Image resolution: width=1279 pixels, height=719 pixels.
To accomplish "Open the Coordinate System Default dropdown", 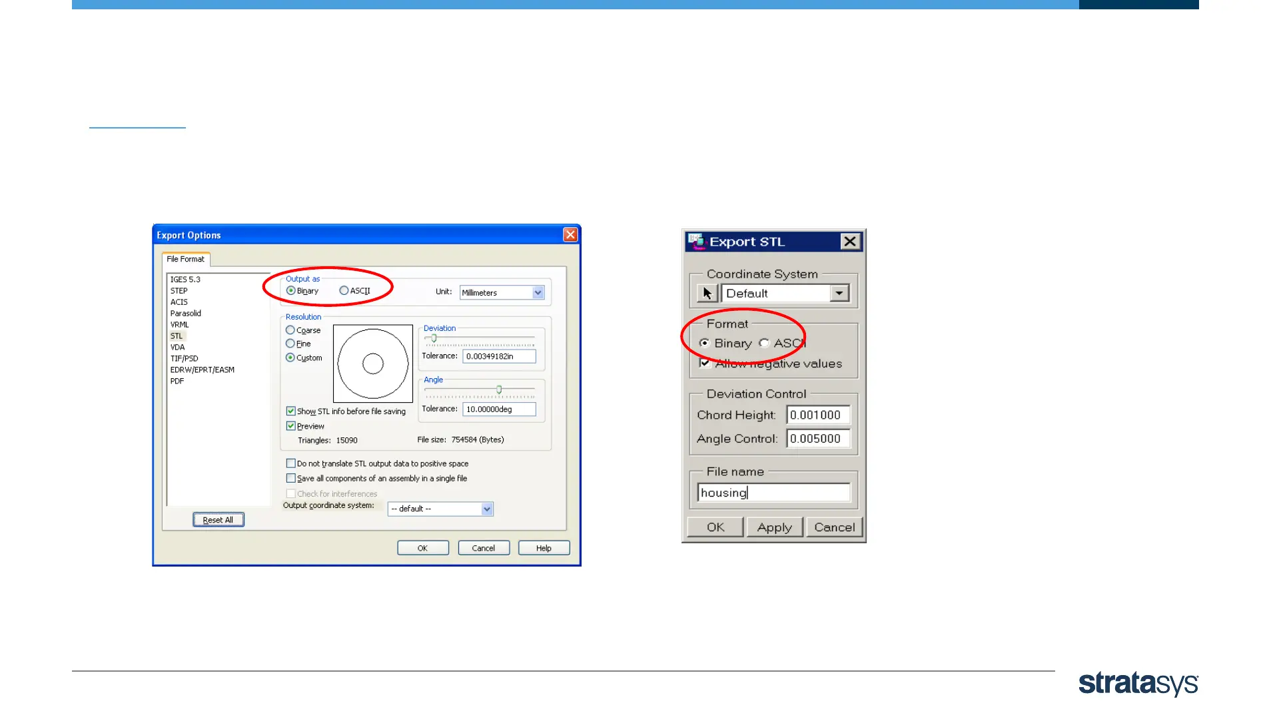I will [839, 293].
